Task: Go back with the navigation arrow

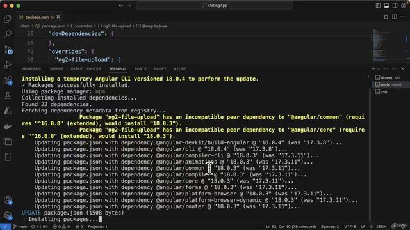Action: (x=121, y=6)
